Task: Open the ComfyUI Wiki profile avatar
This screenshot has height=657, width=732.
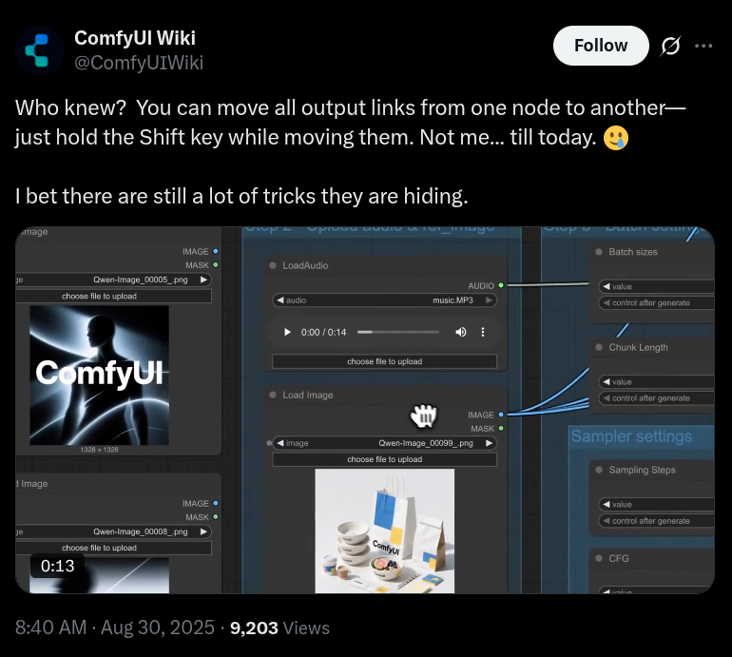Action: tap(40, 50)
